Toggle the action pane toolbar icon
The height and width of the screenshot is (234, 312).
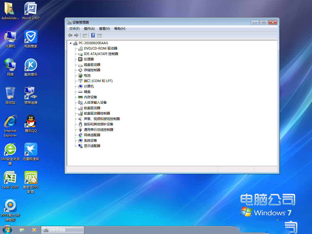click(x=99, y=35)
